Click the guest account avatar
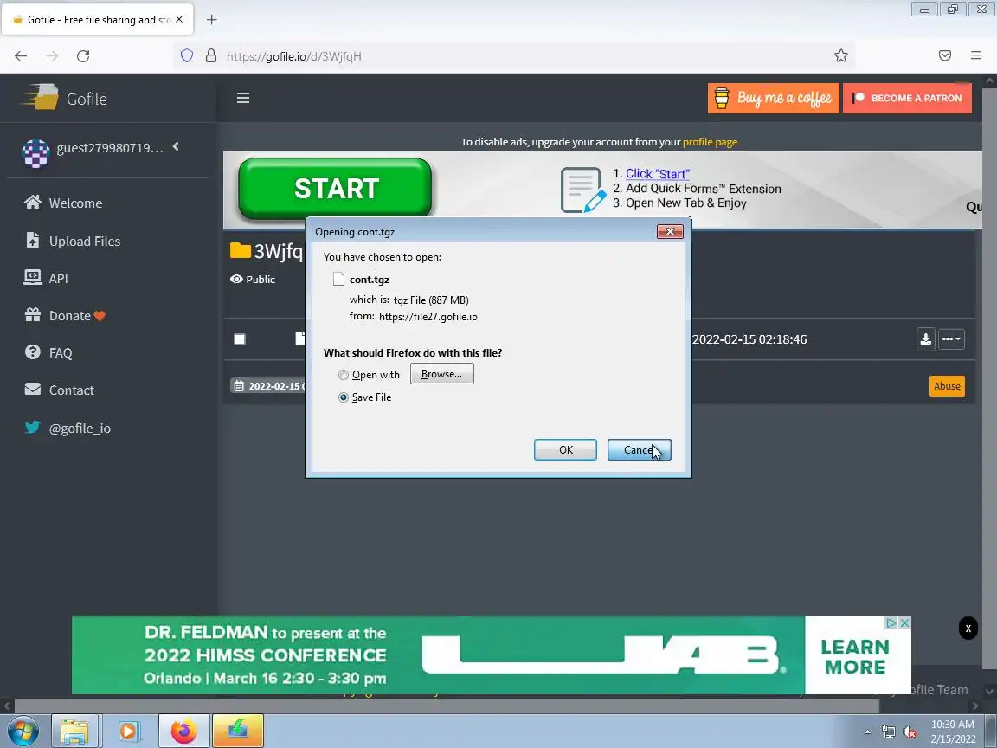This screenshot has width=997, height=748. tap(35, 153)
